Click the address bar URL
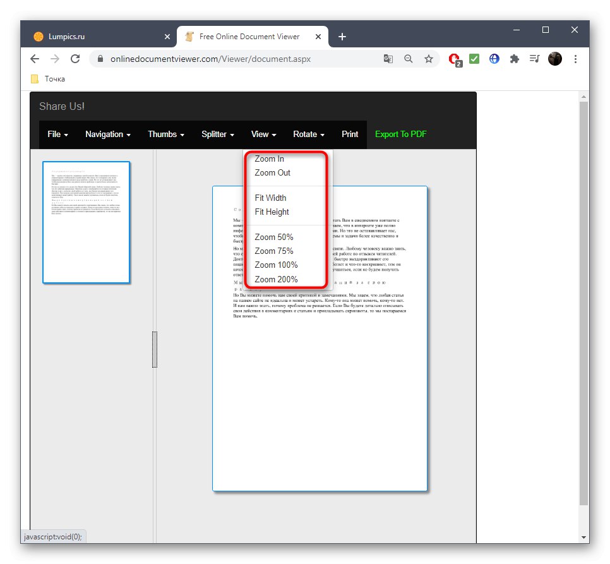 tap(210, 59)
